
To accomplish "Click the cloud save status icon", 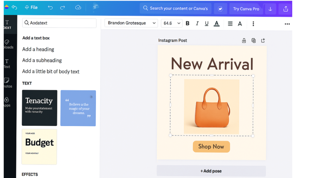I will 78,7.
